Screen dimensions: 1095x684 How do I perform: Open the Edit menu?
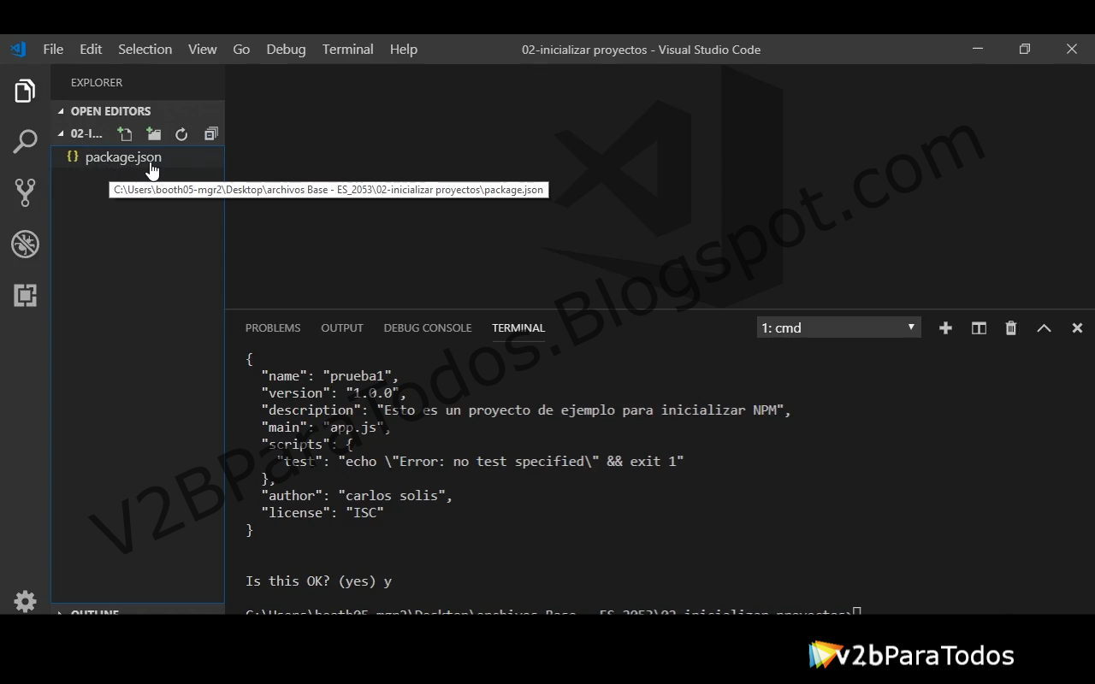91,49
